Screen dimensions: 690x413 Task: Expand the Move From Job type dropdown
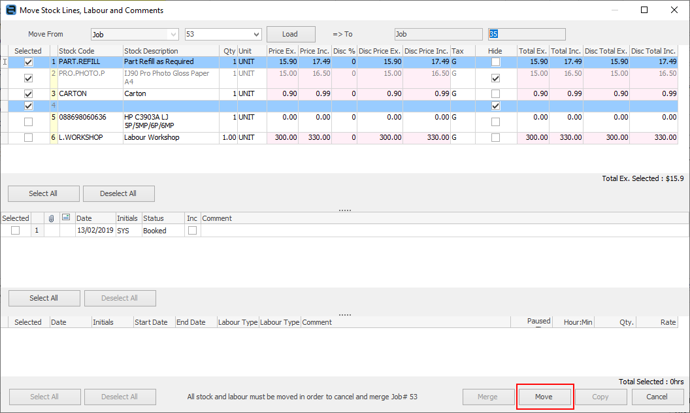click(173, 35)
